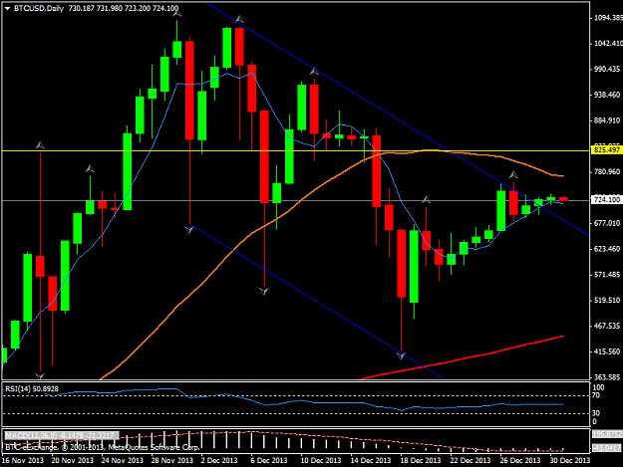This screenshot has width=623, height=467.
Task: Select the down fractal arrow below the 29 Nov long wick
Action: coord(189,229)
